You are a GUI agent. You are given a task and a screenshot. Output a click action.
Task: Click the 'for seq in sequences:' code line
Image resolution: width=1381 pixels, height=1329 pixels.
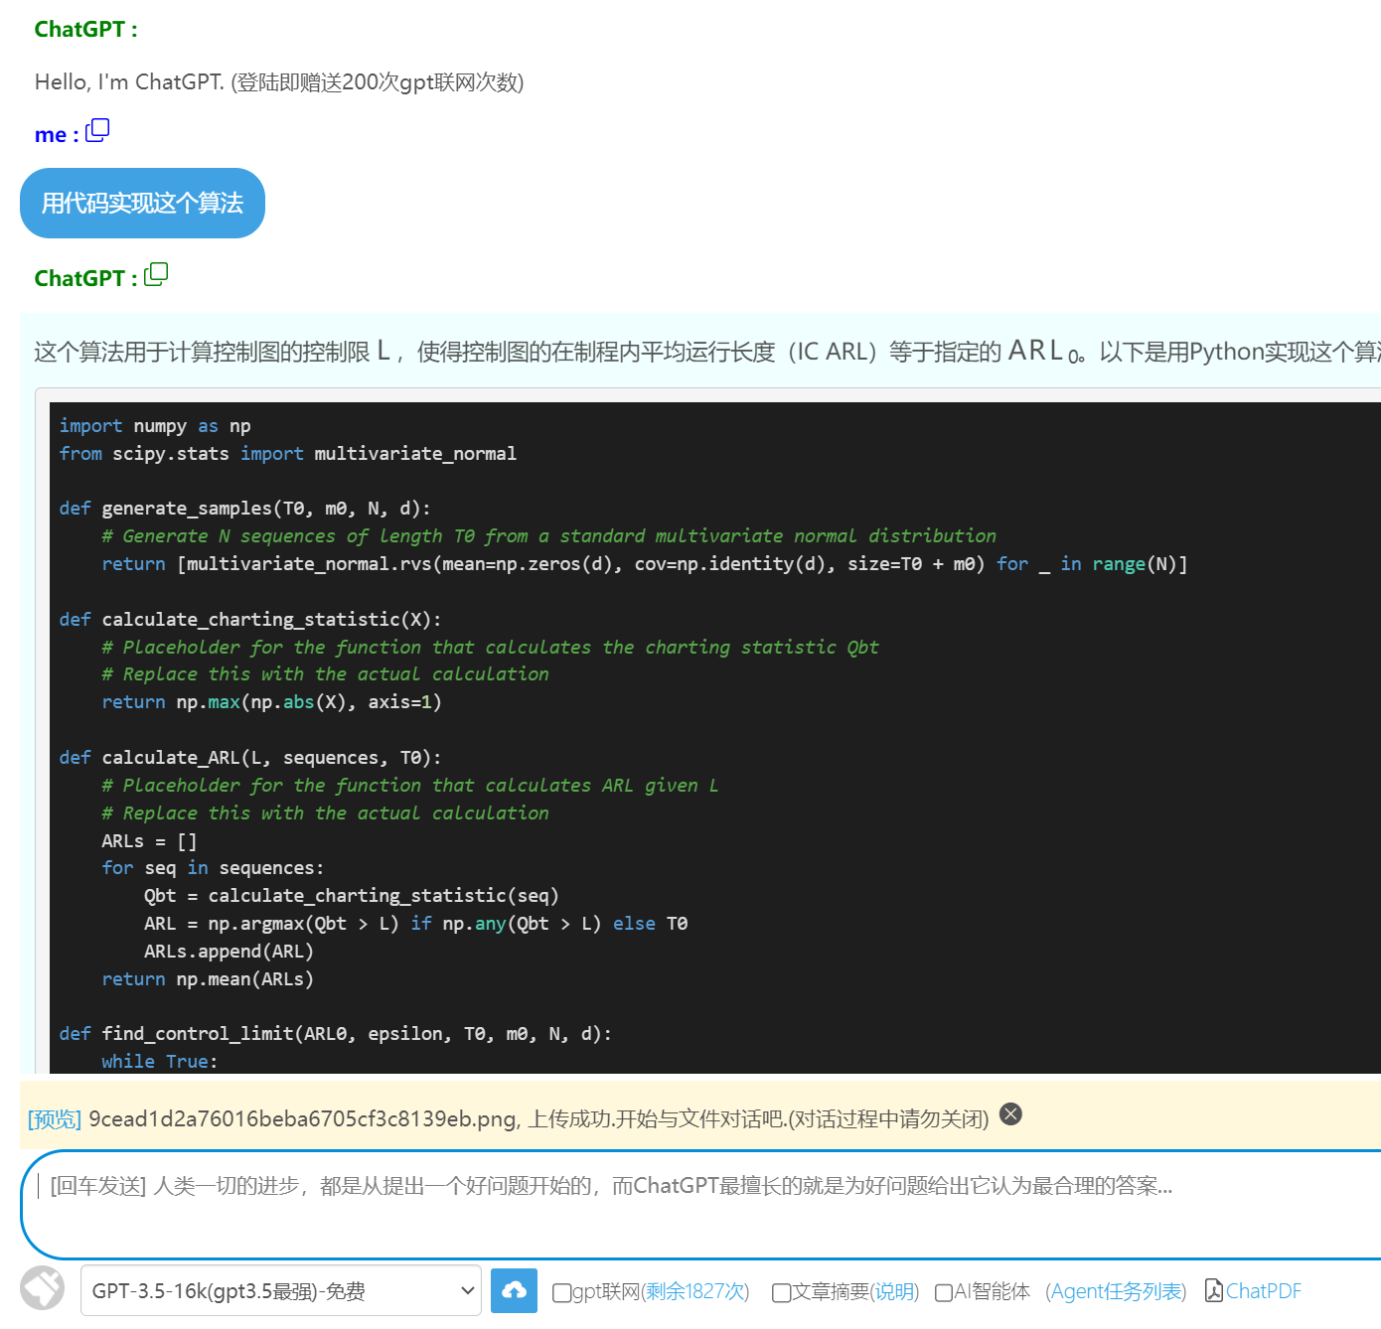[213, 867]
